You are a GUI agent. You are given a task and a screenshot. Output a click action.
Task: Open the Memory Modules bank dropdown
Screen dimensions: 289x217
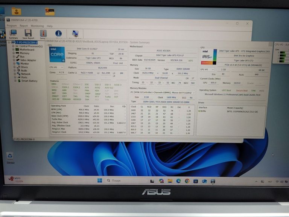tap(163, 93)
